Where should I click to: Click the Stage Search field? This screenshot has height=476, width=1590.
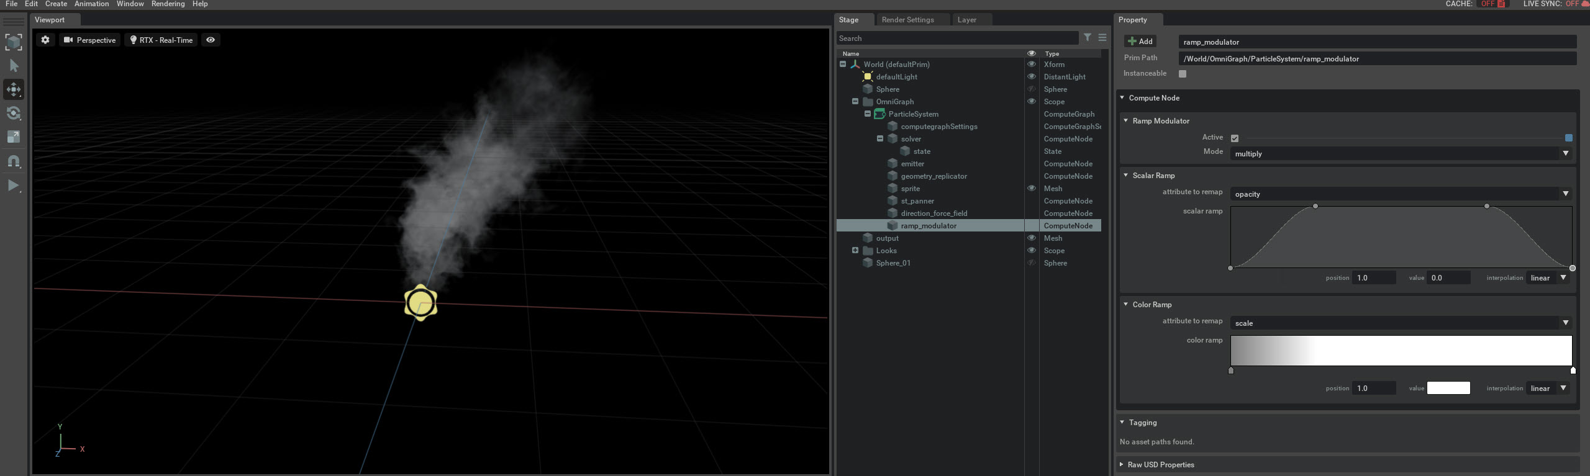coord(957,38)
